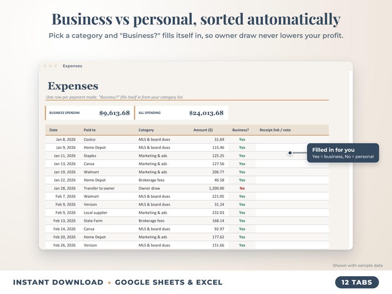
Task: Click the Business Spending total $9,613.68
Action: [x=115, y=113]
